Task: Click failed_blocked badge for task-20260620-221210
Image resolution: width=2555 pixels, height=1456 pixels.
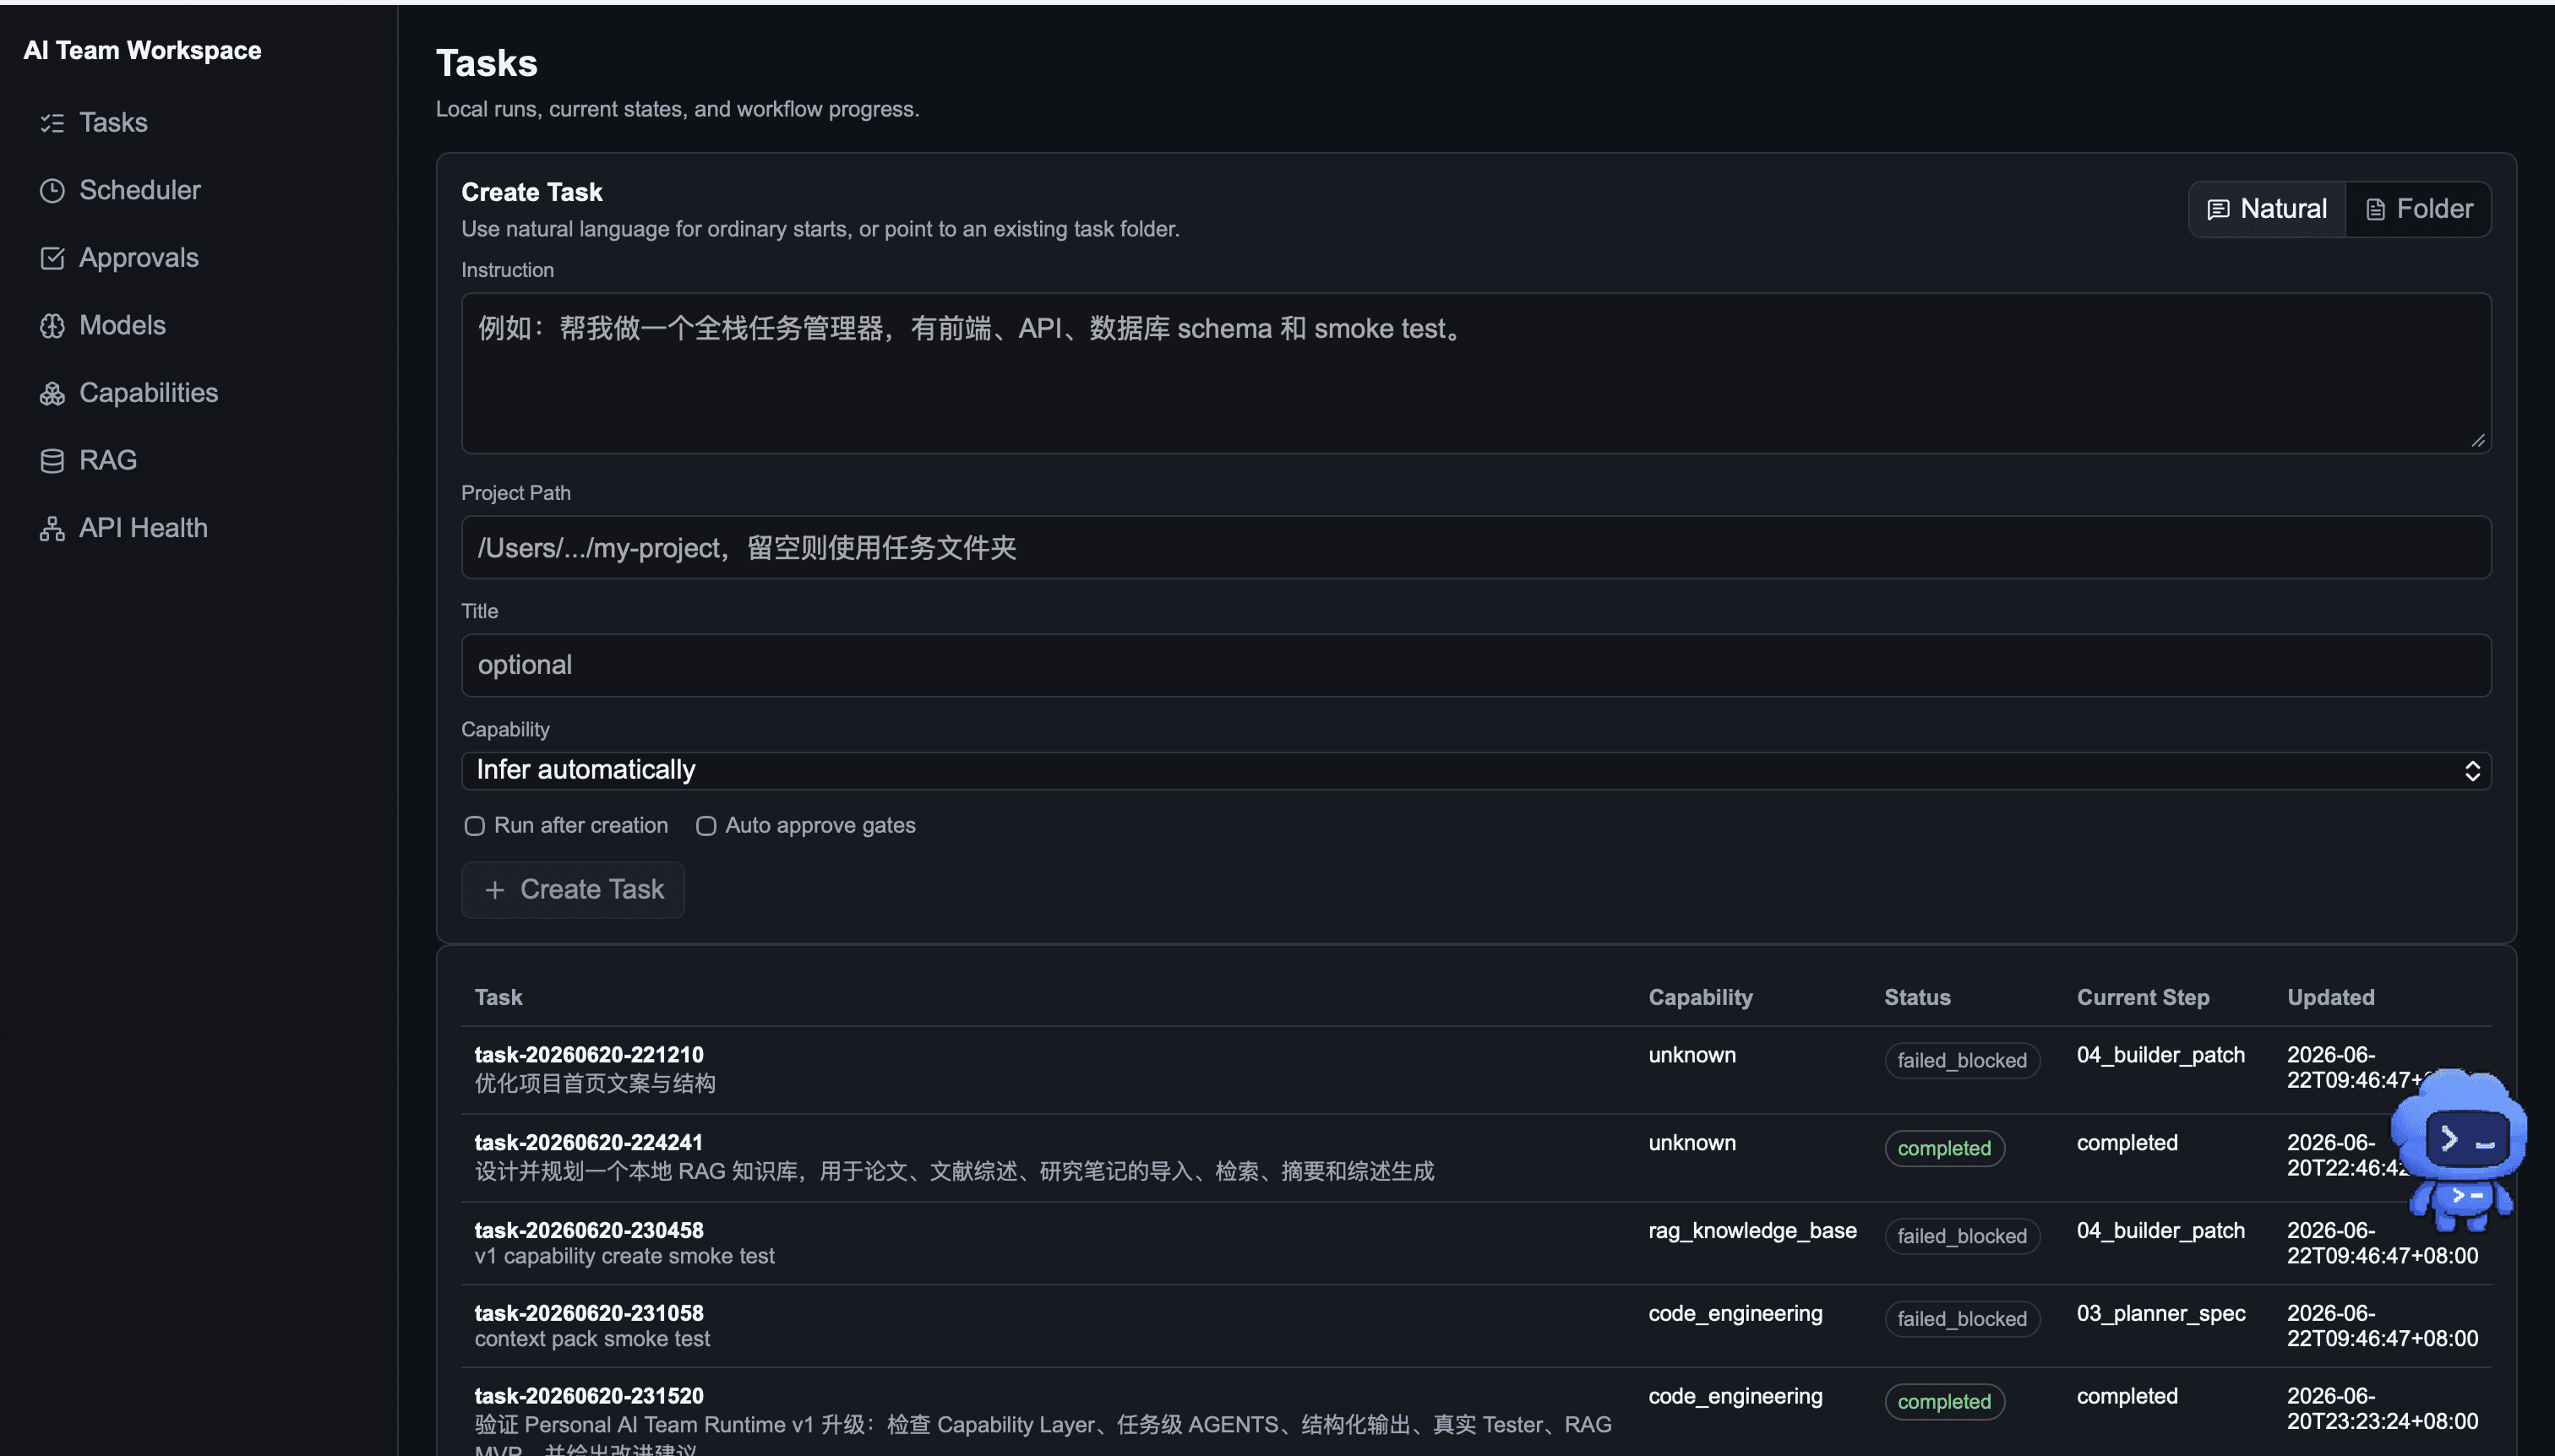Action: point(1962,1061)
